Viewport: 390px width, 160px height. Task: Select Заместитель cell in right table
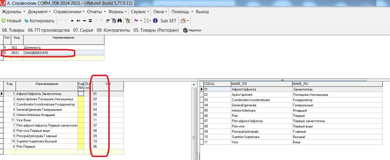(x=337, y=89)
